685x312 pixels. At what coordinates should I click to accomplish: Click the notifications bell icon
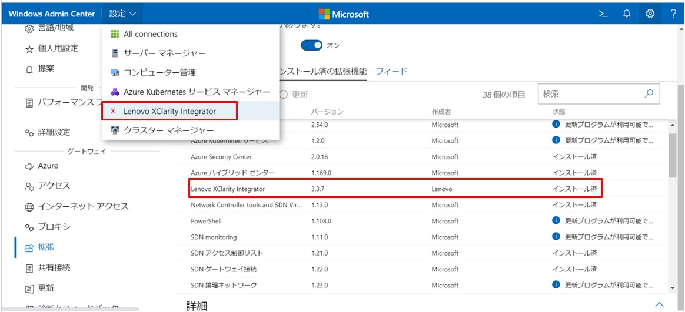pos(627,14)
